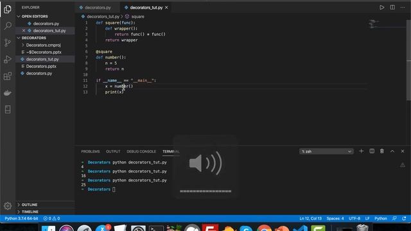Click the terminal prompt input cursor
Screen dimensions: 411x231
[x=114, y=189]
